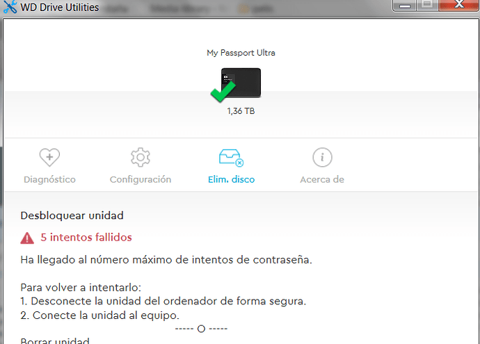
Task: Click the circle separator between sections
Action: [x=201, y=329]
